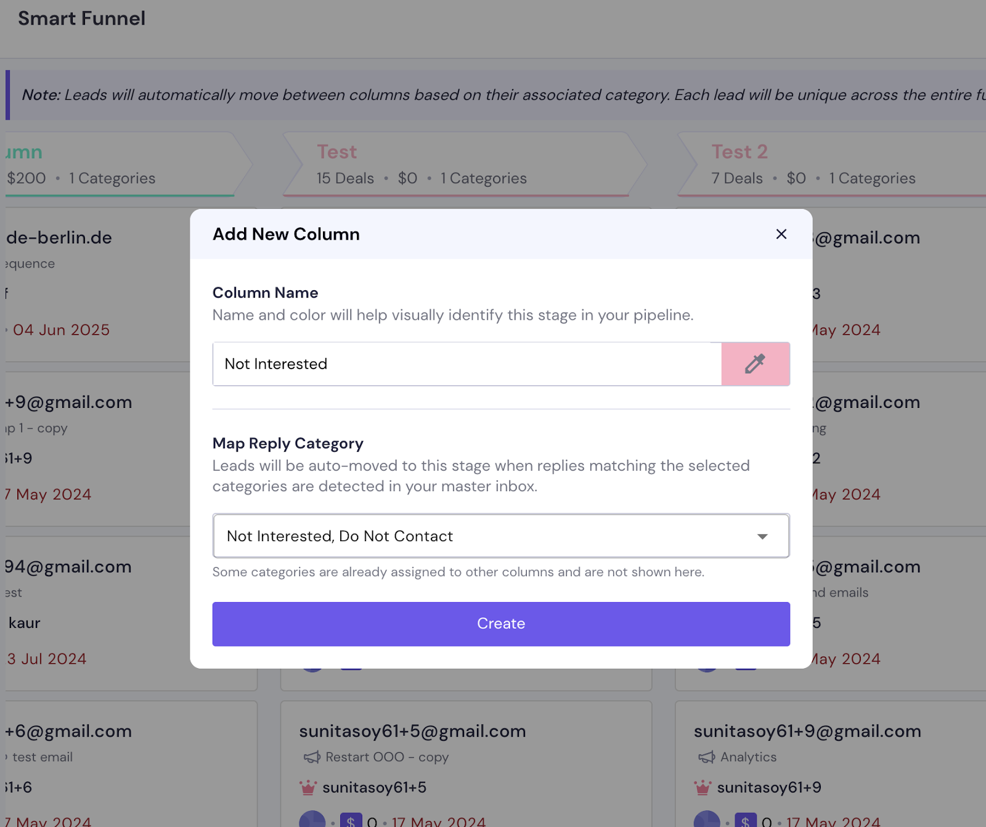Screen dimensions: 986x827
Task: Click the dollar icon on sunitasoy61+5 card
Action: point(351,820)
